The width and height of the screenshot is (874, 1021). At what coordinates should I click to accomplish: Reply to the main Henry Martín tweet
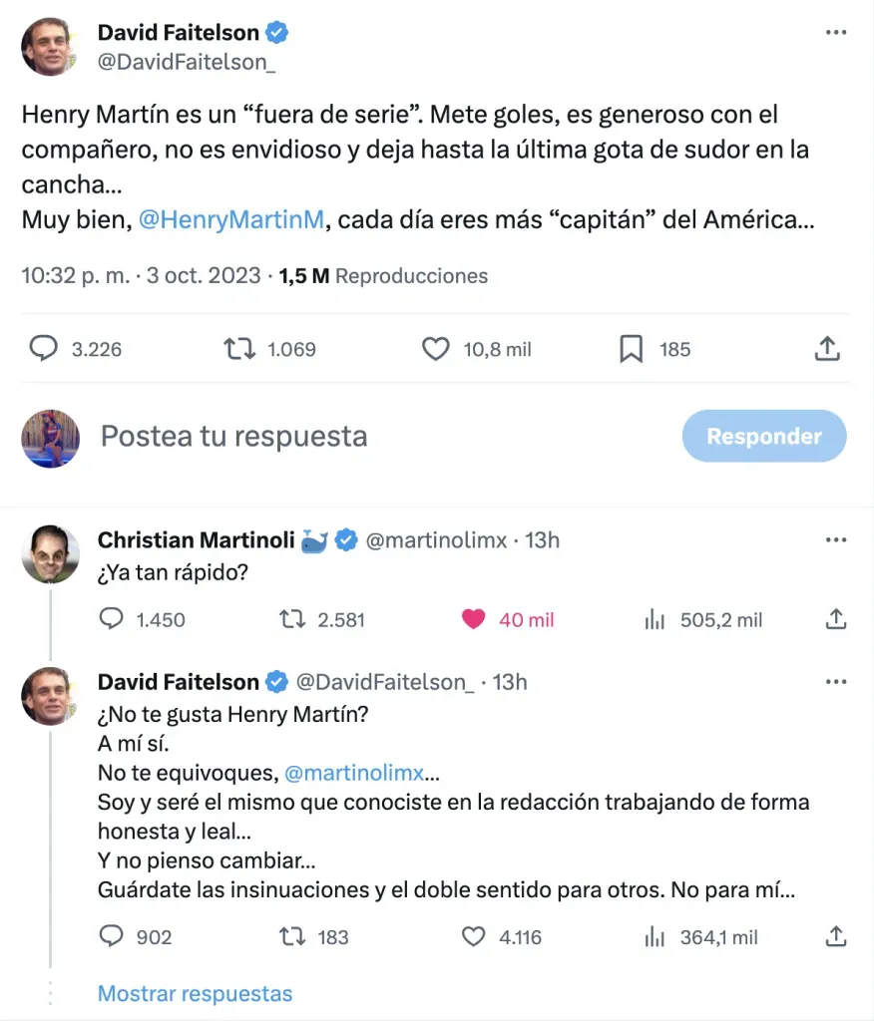tap(43, 349)
